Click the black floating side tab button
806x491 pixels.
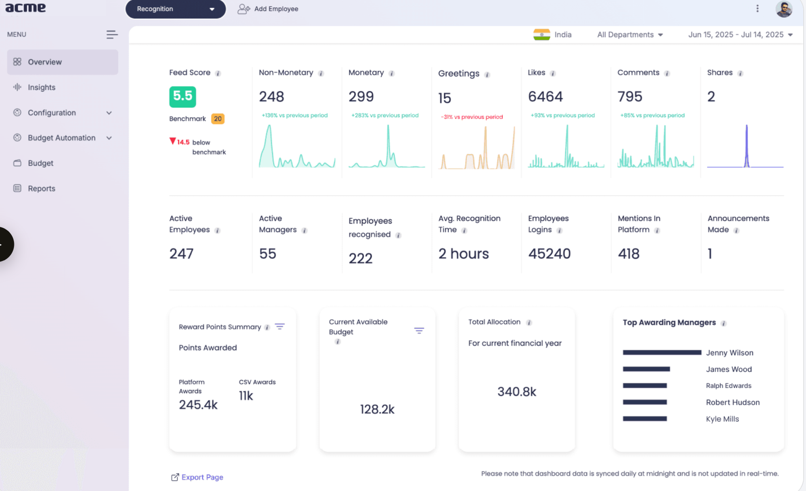point(6,244)
